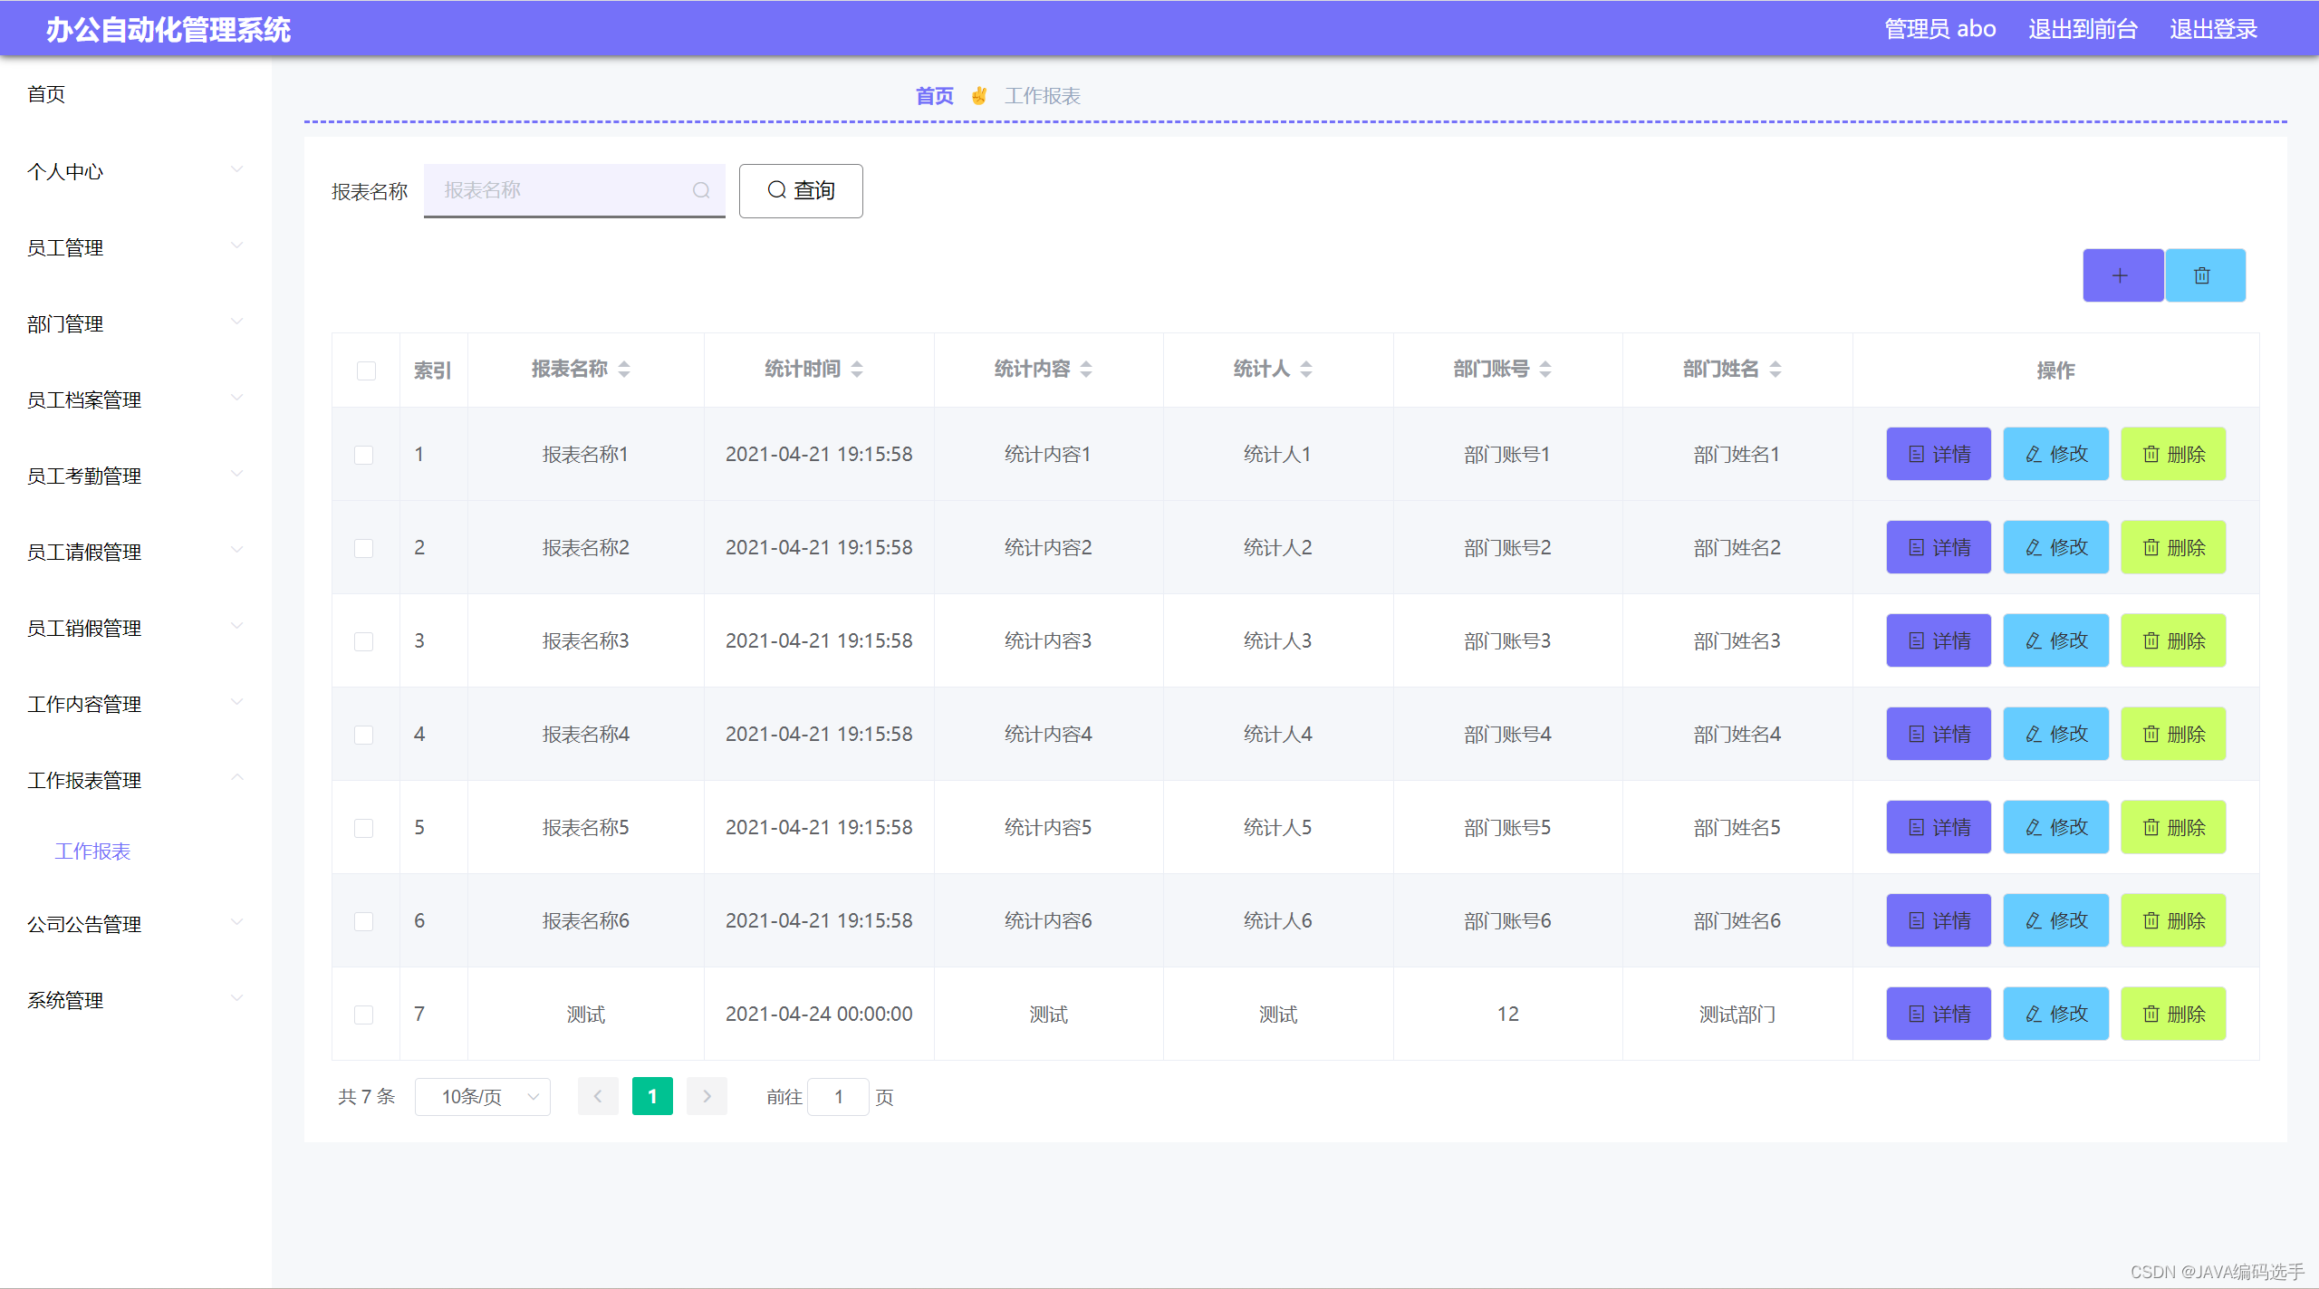Click 删除 for 测试 row

(x=2173, y=1014)
